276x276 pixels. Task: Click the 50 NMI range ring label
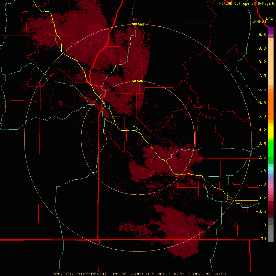[x=138, y=81]
